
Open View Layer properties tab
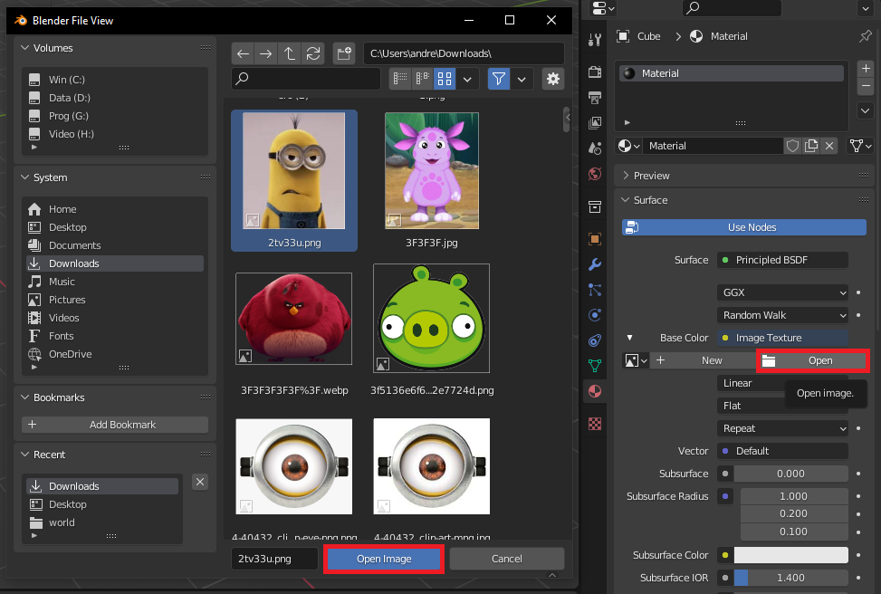point(595,123)
